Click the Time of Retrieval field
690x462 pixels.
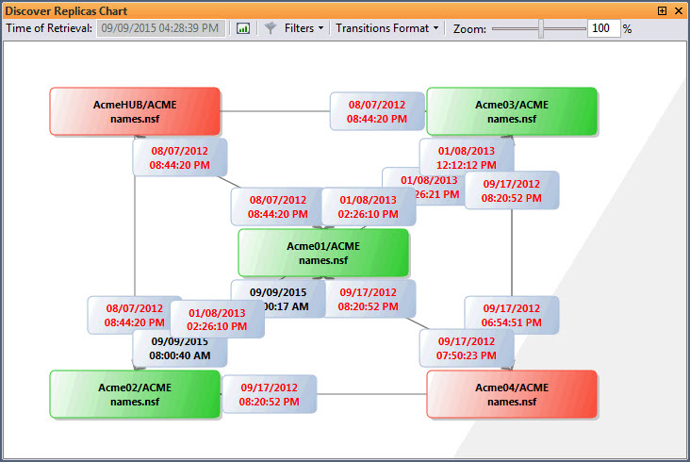coord(160,28)
